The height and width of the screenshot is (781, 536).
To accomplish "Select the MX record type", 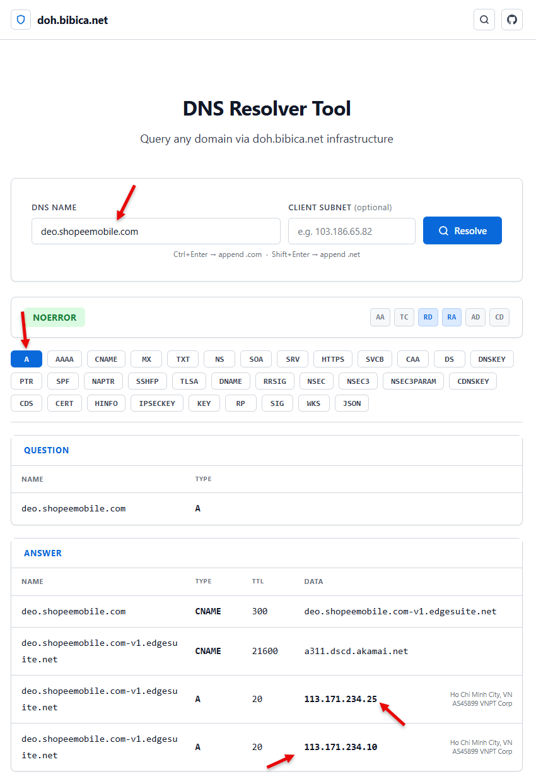I will click(x=146, y=359).
